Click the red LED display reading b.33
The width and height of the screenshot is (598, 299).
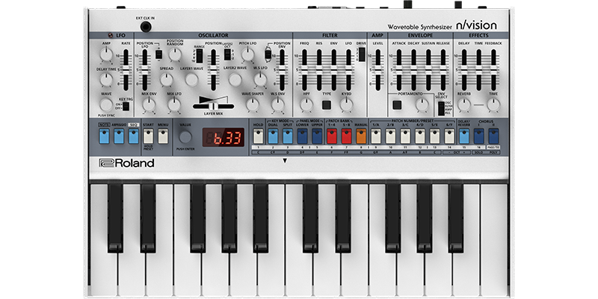(x=223, y=137)
